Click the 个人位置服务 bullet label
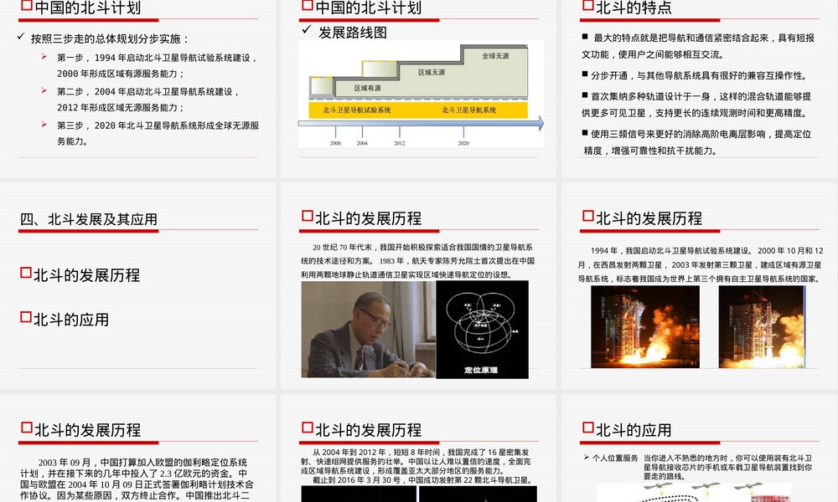The height and width of the screenshot is (502, 838). coord(615,458)
